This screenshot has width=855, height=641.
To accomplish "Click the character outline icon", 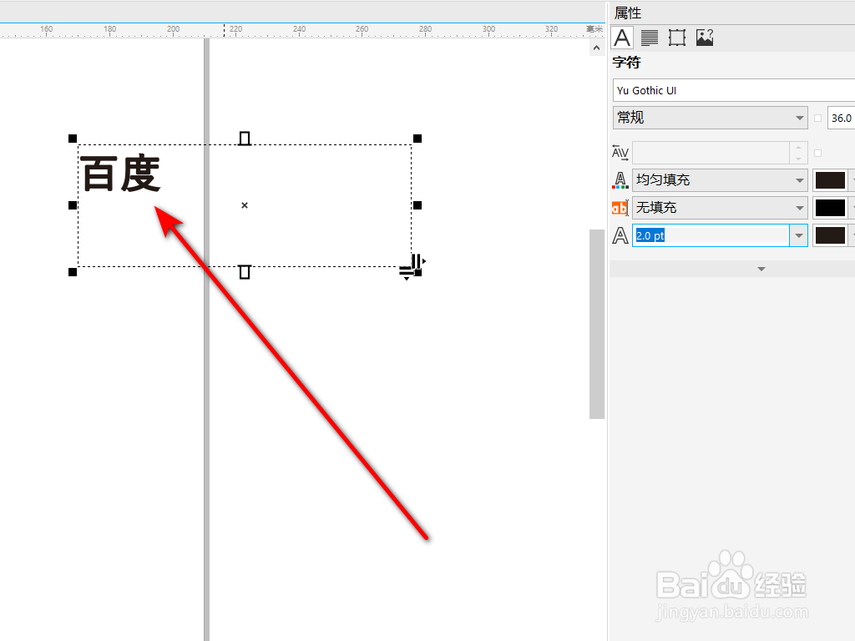I will coord(620,235).
